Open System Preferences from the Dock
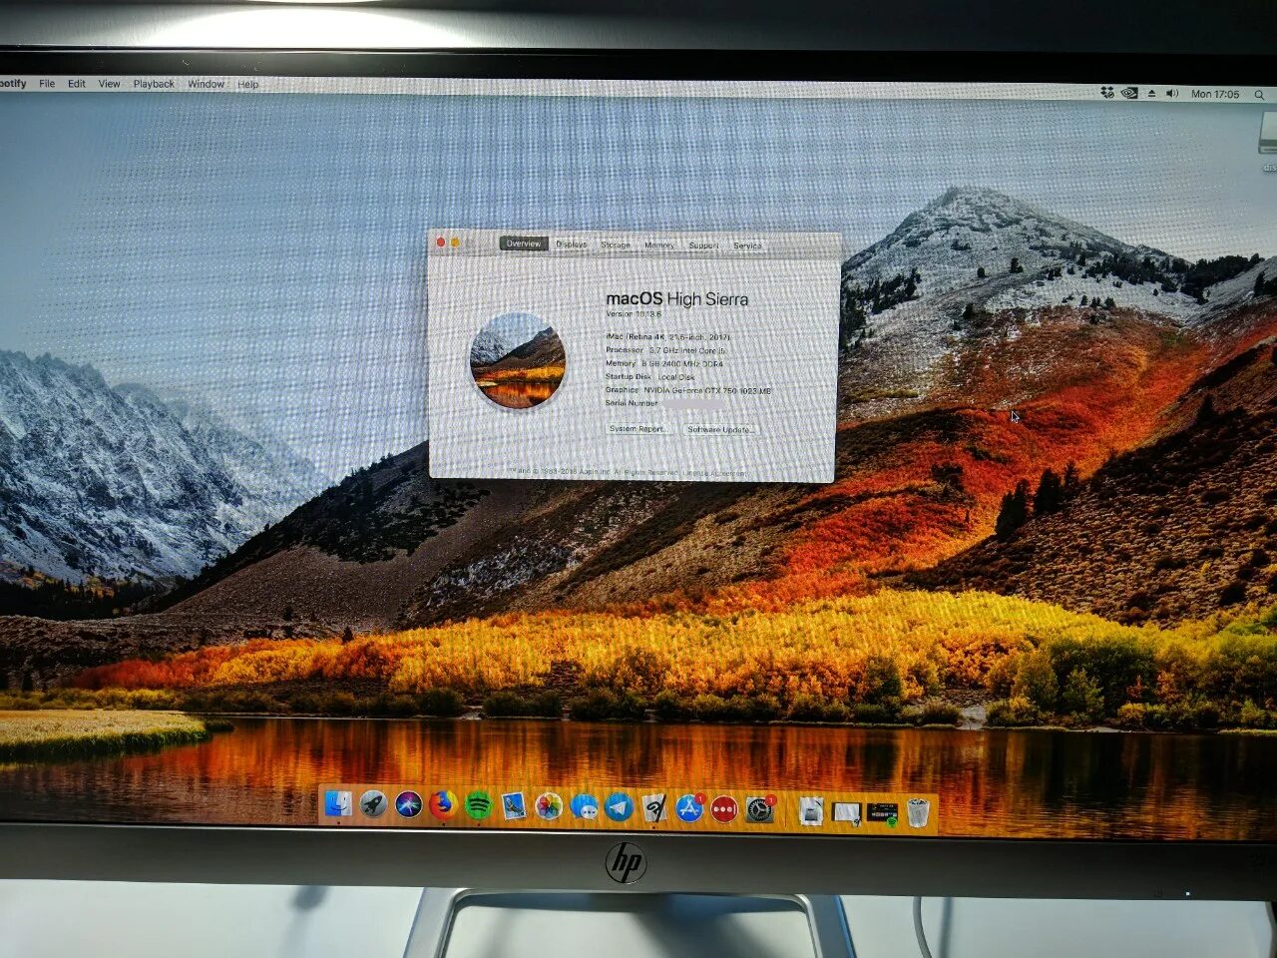This screenshot has height=958, width=1277. (759, 809)
